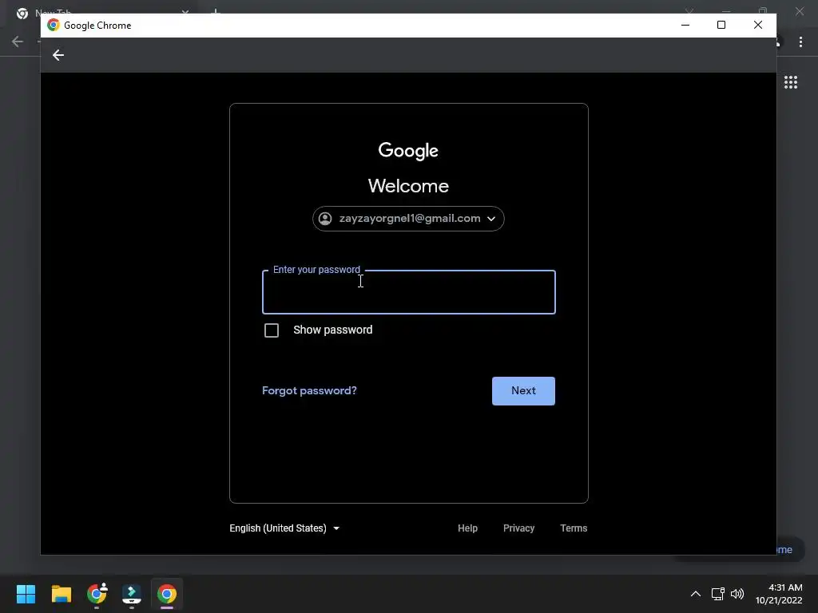Screen dimensions: 818x613
Task: Close the New Tab tab in background Chrome
Action: [185, 11]
